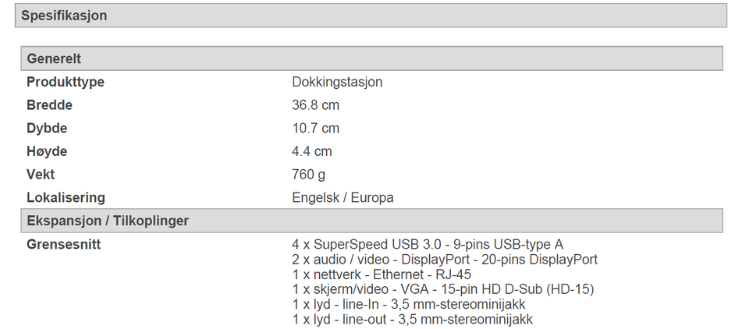The width and height of the screenshot is (749, 329).
Task: Click the VGA 15-pin HD D-Sub line
Action: (x=442, y=289)
